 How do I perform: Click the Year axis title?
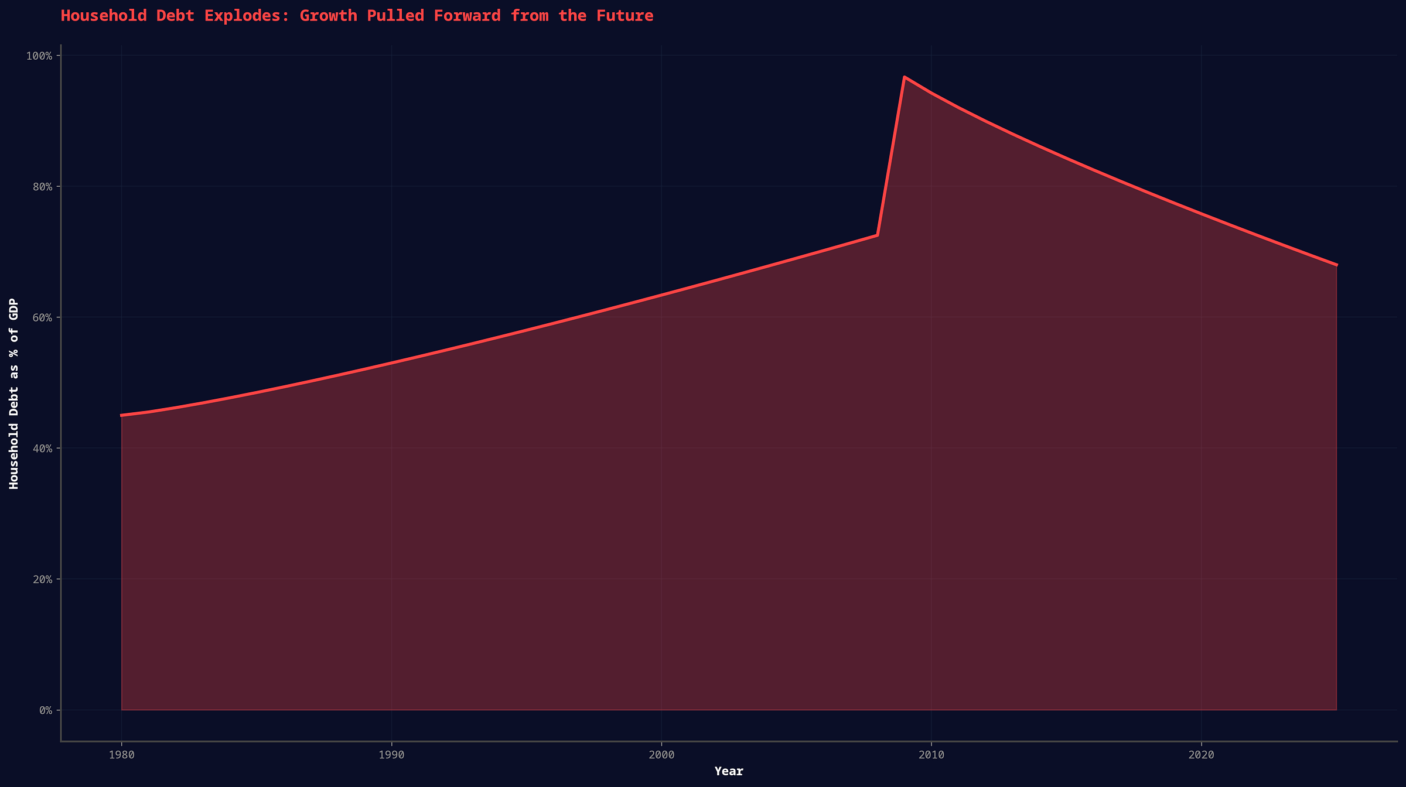tap(729, 772)
